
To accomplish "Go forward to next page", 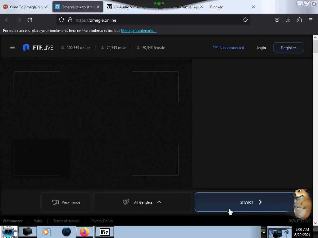I will (x=19, y=20).
